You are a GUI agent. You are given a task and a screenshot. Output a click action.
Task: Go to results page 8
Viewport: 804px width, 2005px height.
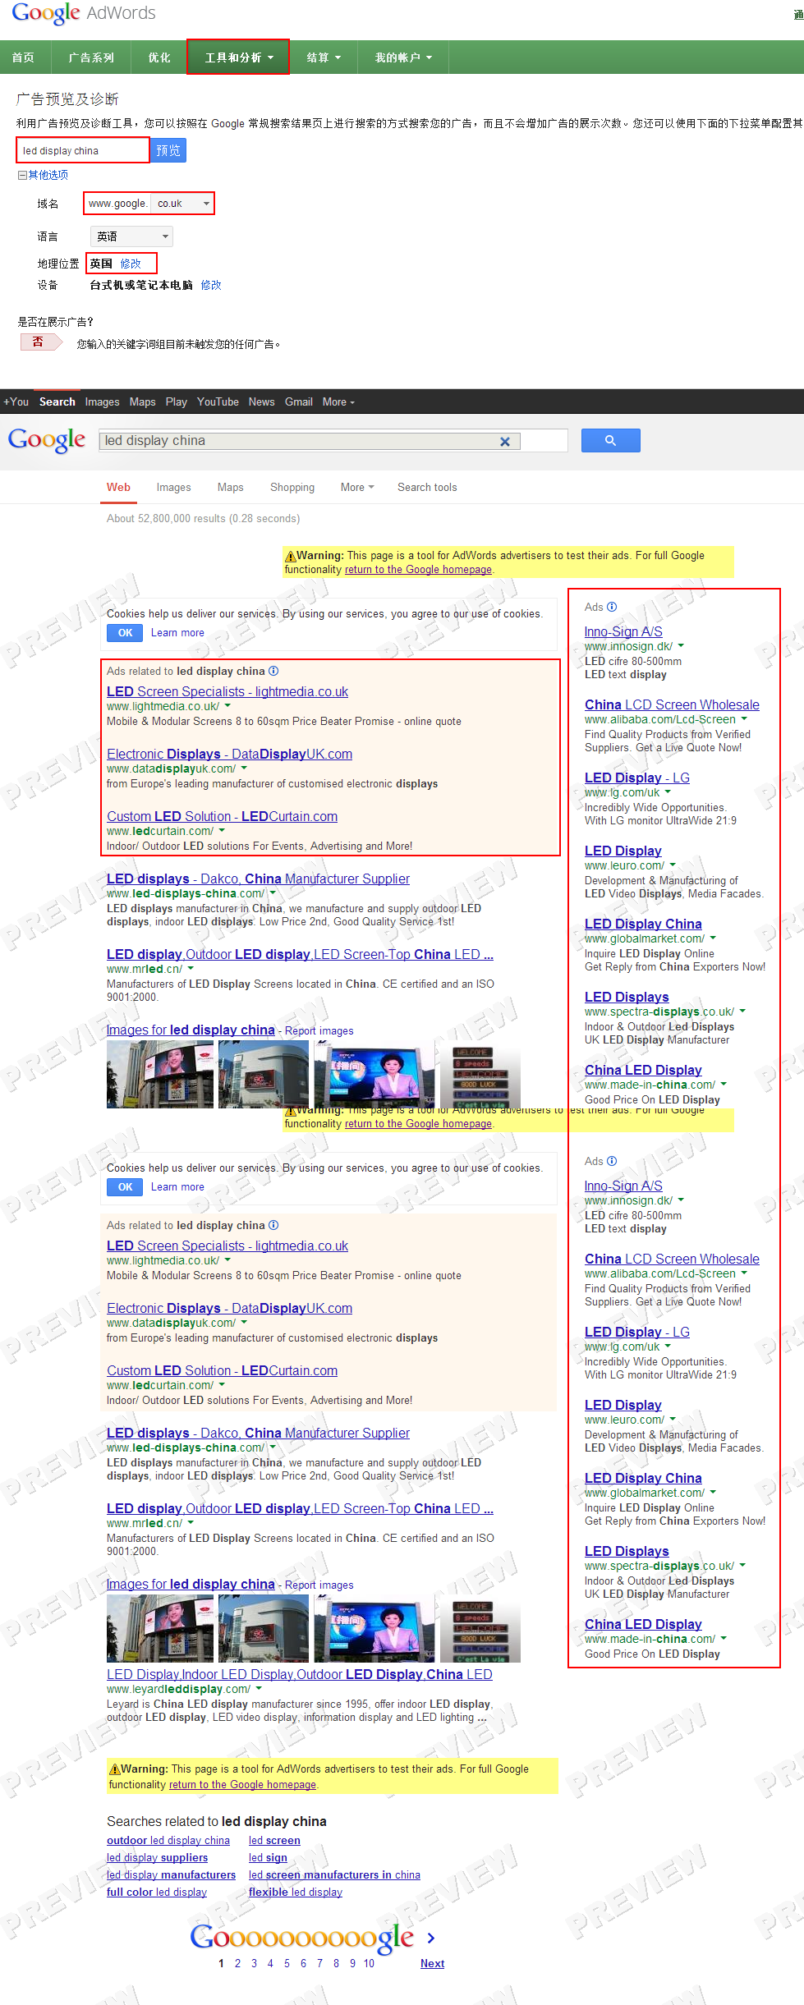click(336, 1963)
